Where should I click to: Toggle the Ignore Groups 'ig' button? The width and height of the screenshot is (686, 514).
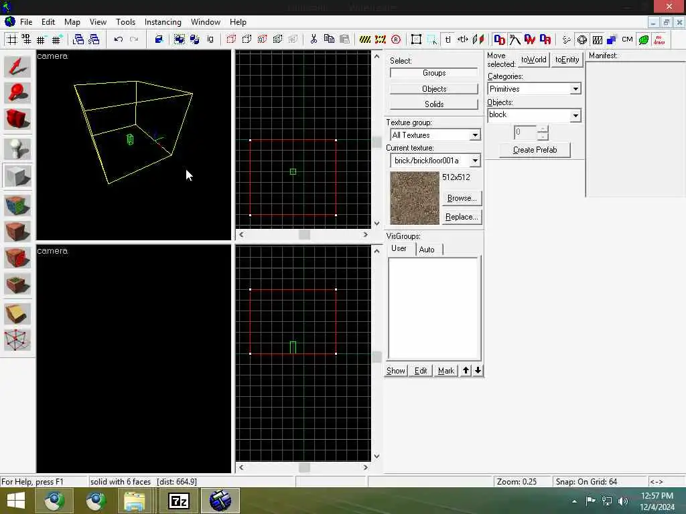click(x=210, y=39)
